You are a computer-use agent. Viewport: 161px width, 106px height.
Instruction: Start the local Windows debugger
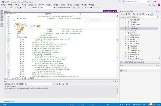pyautogui.click(x=63, y=8)
